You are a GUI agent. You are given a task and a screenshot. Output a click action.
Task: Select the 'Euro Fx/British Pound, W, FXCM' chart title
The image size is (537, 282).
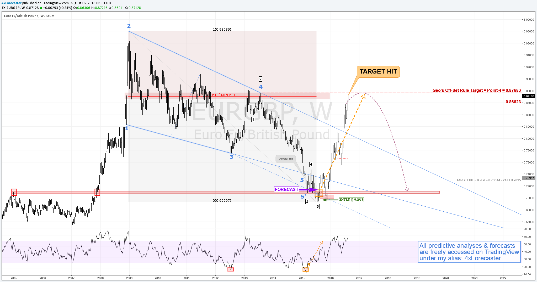coord(29,16)
